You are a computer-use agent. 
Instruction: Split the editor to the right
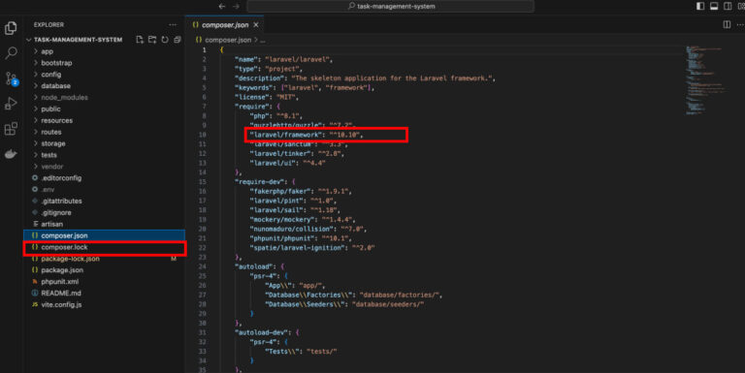coord(727,24)
